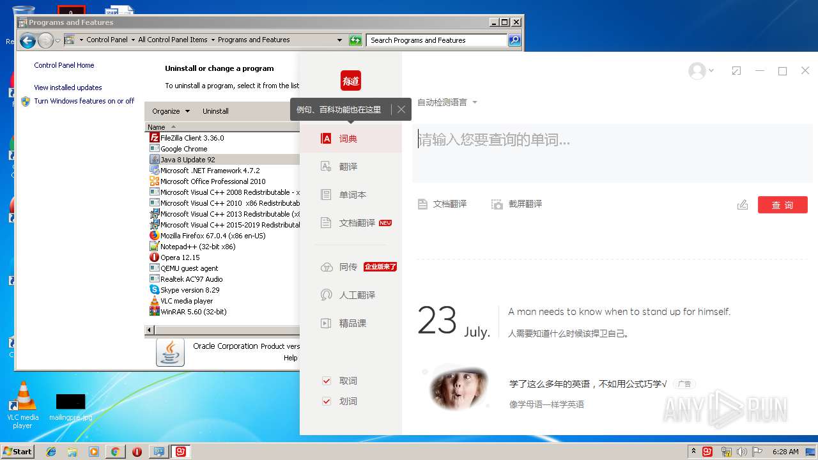Expand recent pages dropdown next to forward arrow
Image resolution: width=818 pixels, height=460 pixels.
[58, 41]
